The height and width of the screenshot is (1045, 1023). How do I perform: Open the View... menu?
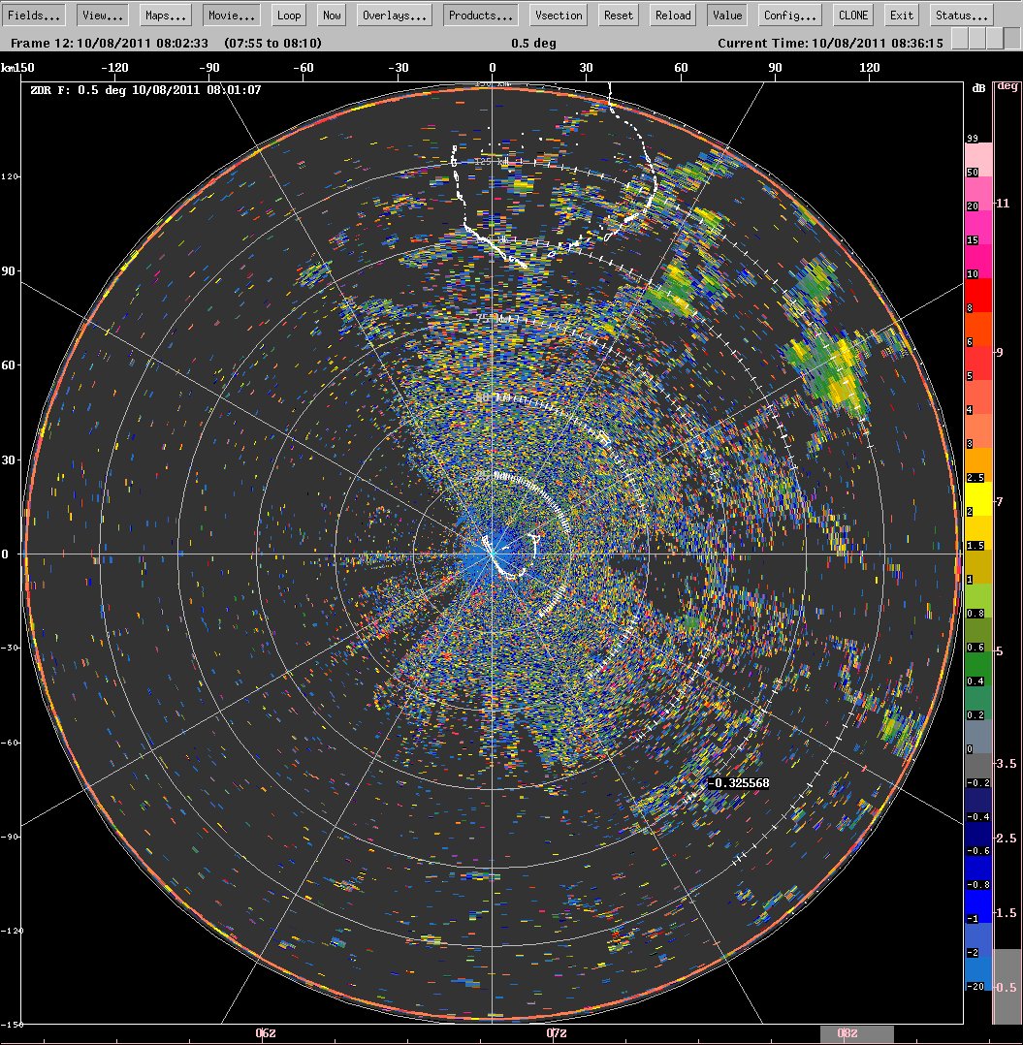pyautogui.click(x=103, y=16)
